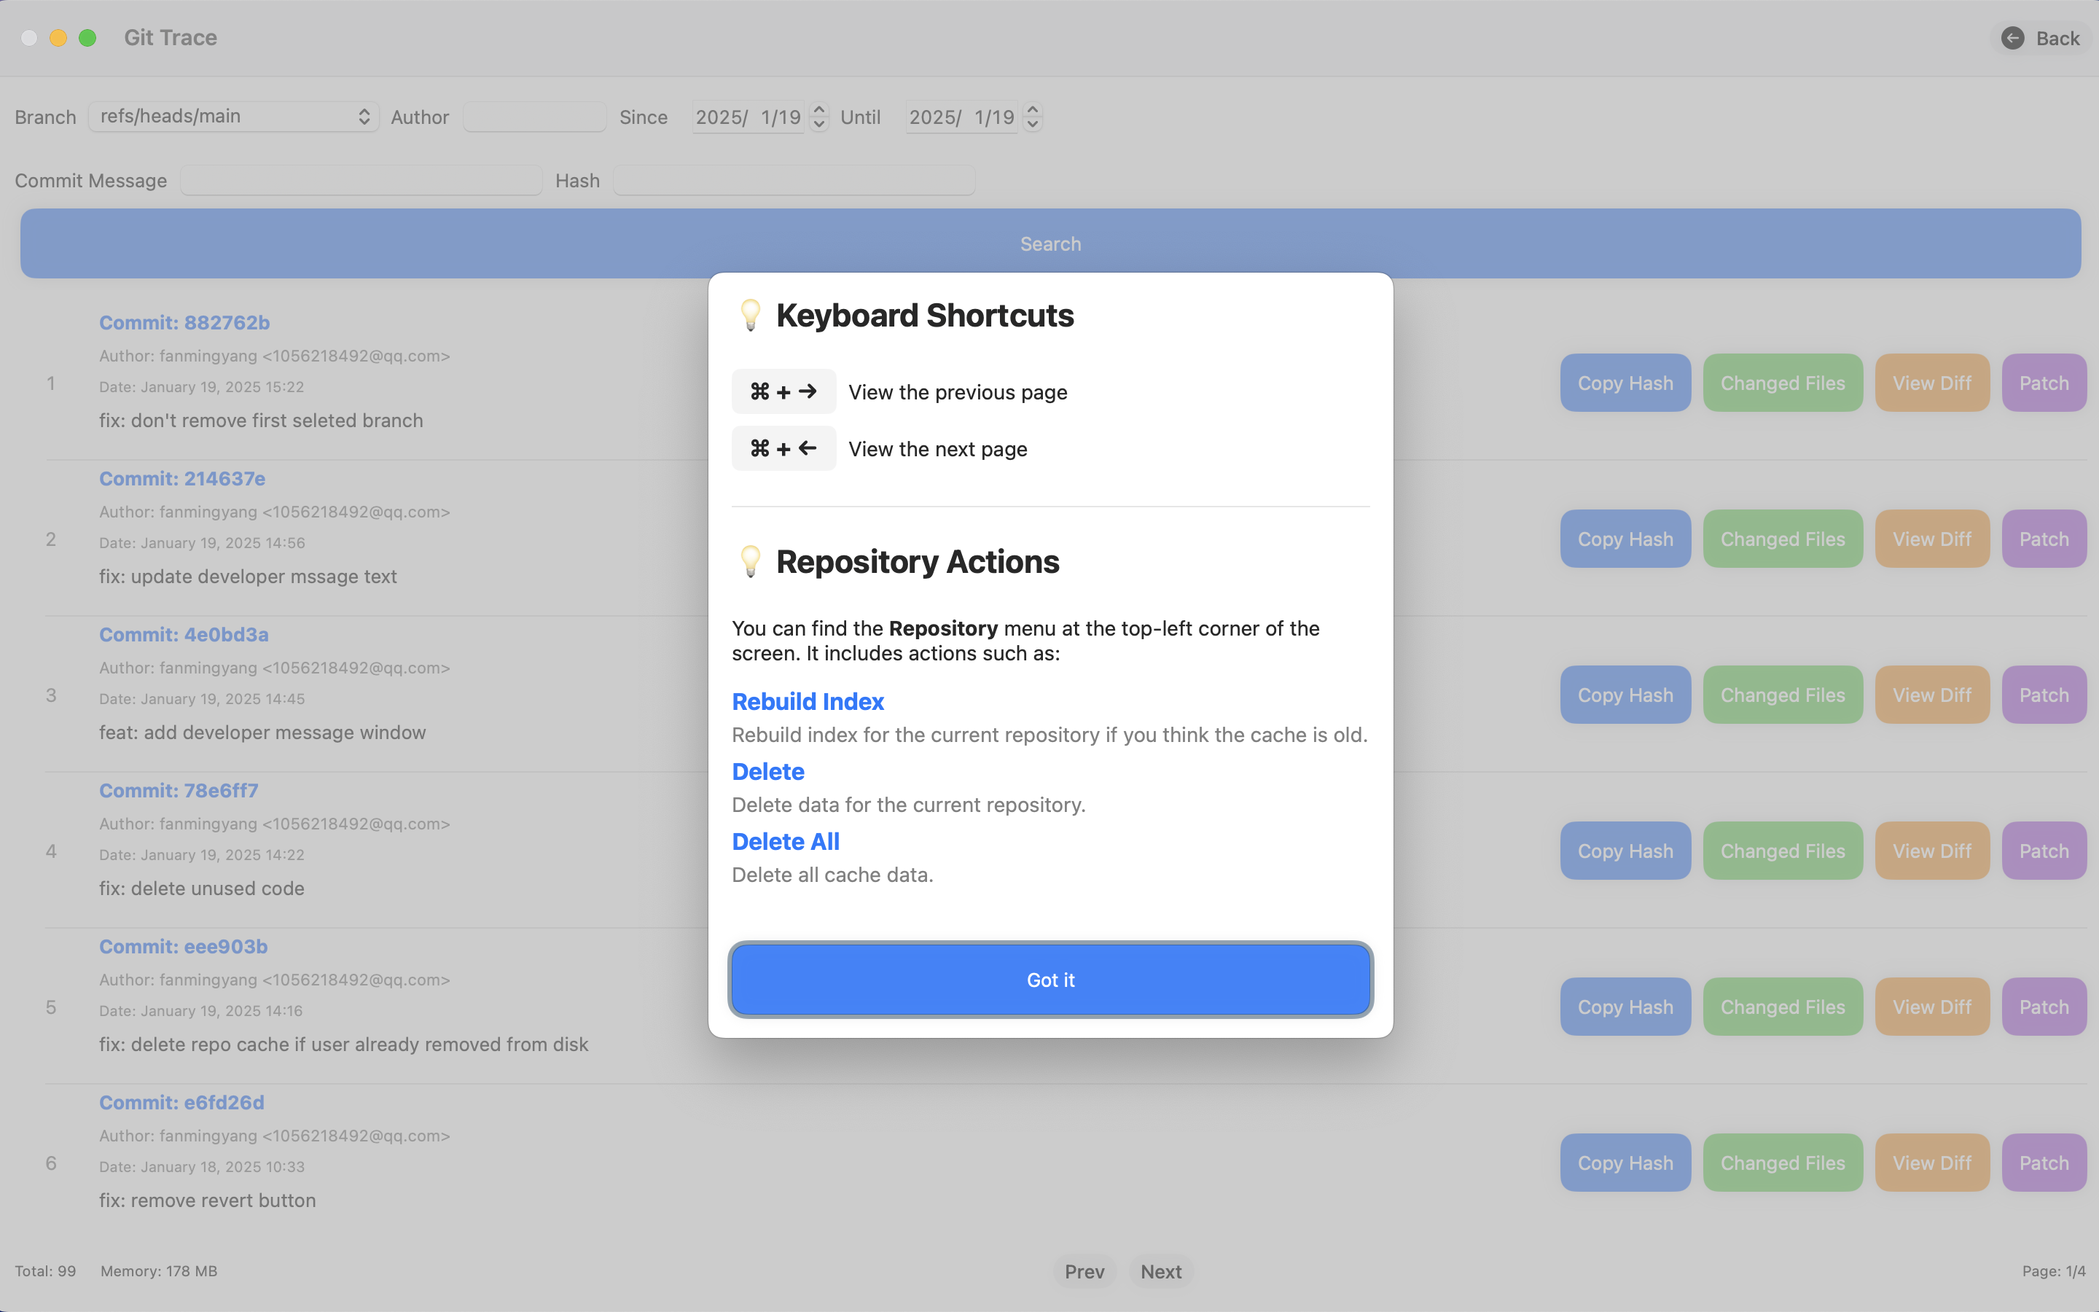Copy Hash for commit 882762b
Screen dimensions: 2099x1312
(1625, 383)
